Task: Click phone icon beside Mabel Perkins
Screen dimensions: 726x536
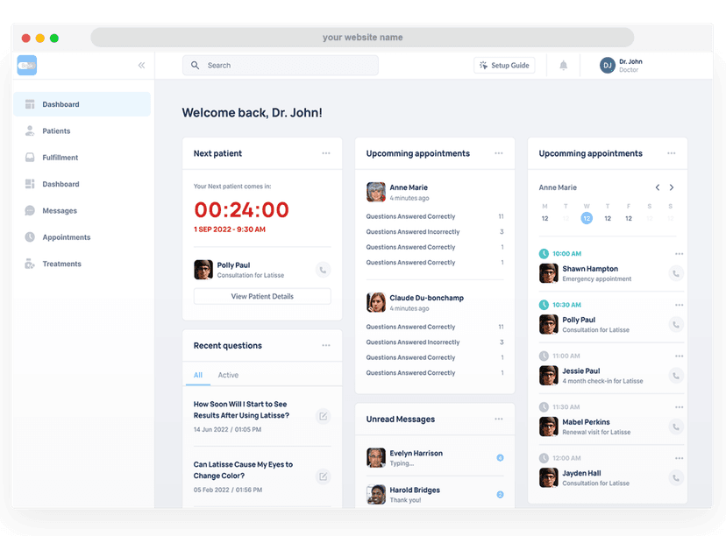Action: click(x=676, y=427)
